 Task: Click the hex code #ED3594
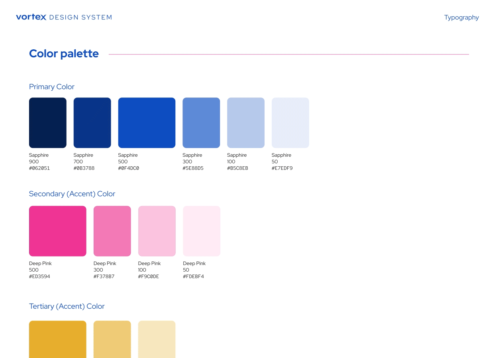click(40, 276)
